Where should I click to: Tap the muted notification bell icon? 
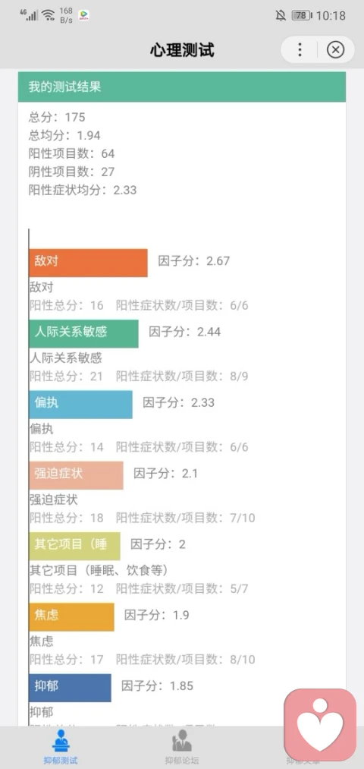click(281, 15)
